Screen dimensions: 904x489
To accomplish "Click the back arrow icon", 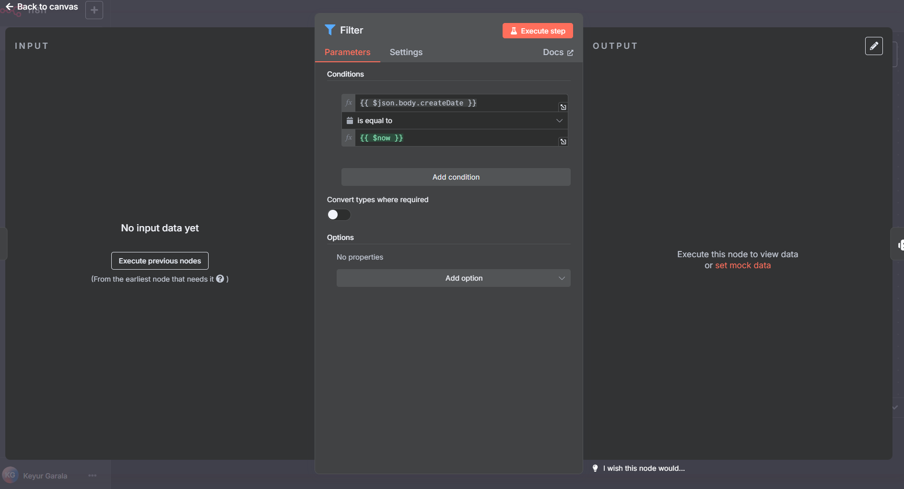I will click(x=9, y=7).
